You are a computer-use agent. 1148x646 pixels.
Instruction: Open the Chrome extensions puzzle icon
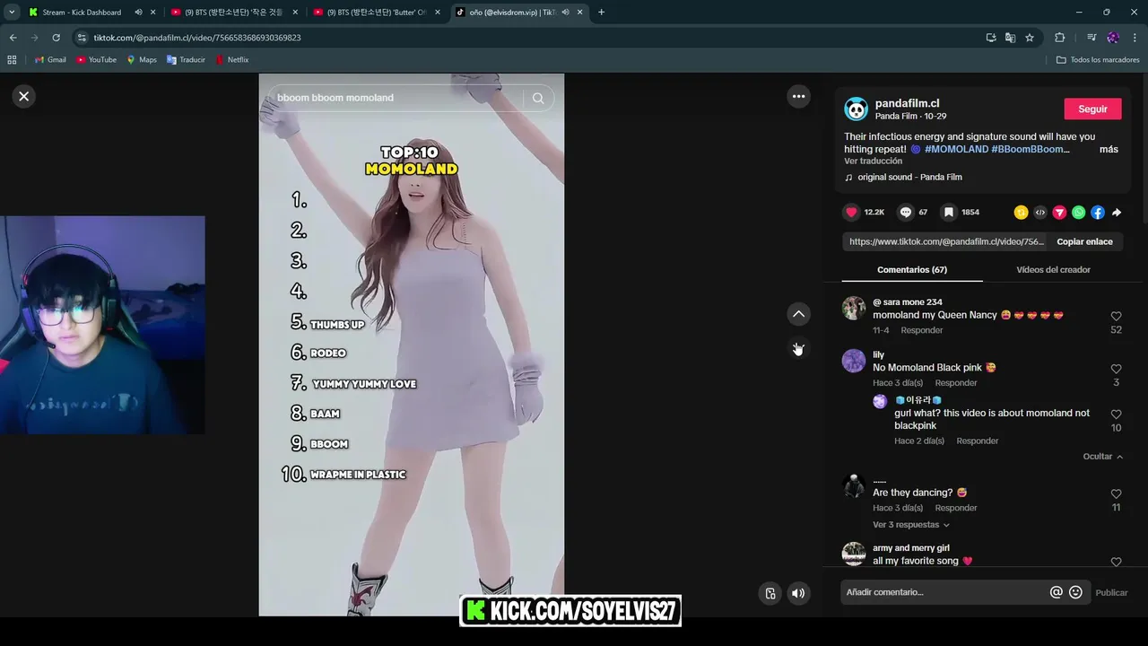tap(1060, 38)
